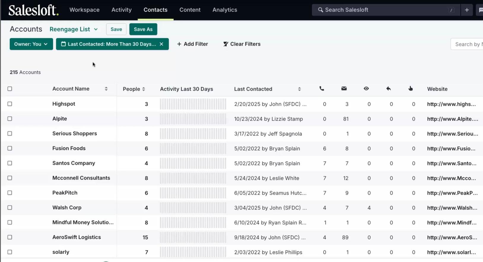
Task: Open the Workspace menu
Action: [x=84, y=10]
